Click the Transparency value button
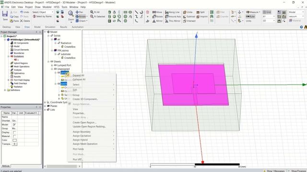Viewport: 307px width, 172px height. click(x=15, y=144)
